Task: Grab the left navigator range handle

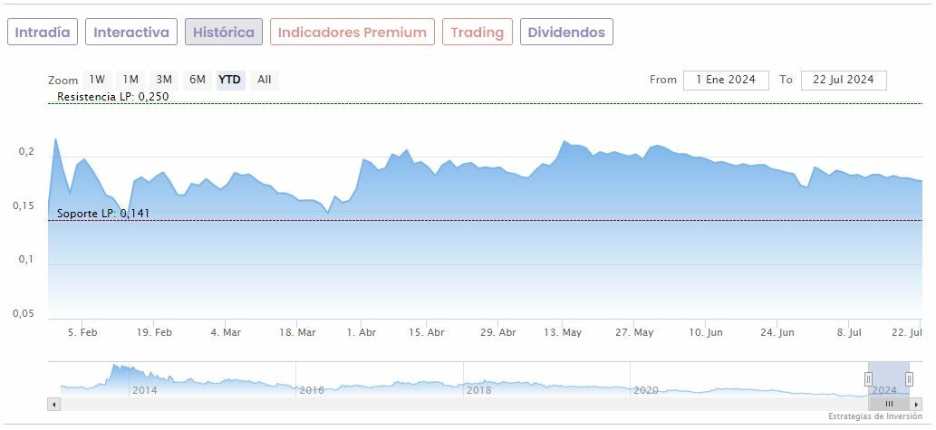Action: (x=868, y=378)
